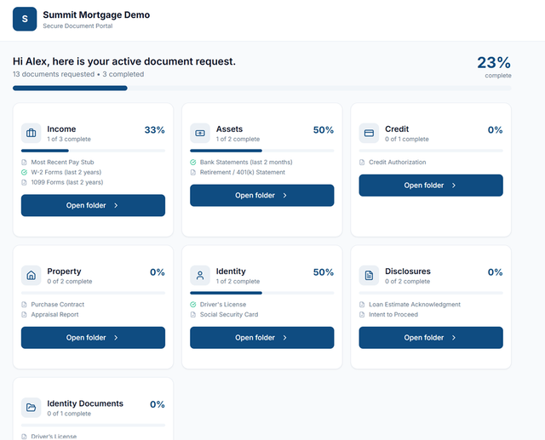Screen dimensions: 545x440
Task: Select the Income briefcase icon
Action: point(32,133)
